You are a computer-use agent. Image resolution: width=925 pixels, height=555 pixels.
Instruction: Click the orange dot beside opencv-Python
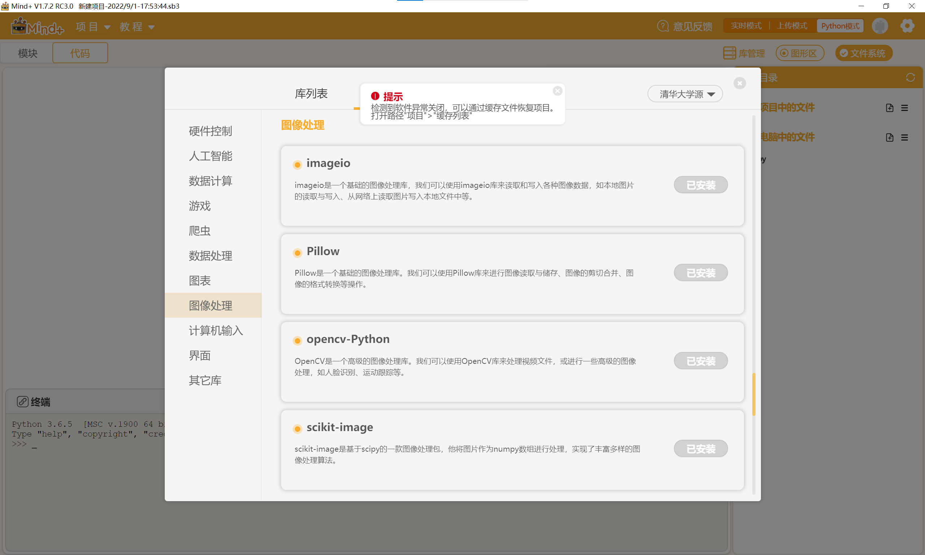click(297, 341)
